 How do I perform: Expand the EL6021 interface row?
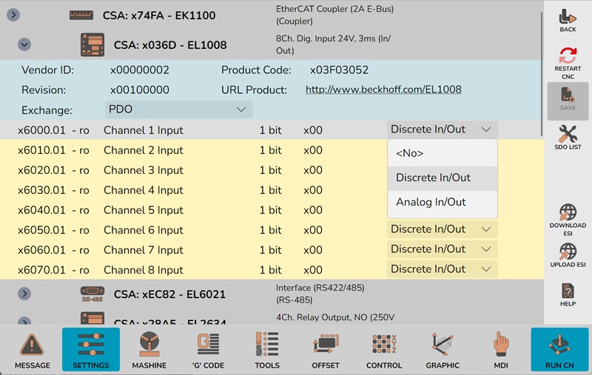(x=24, y=294)
